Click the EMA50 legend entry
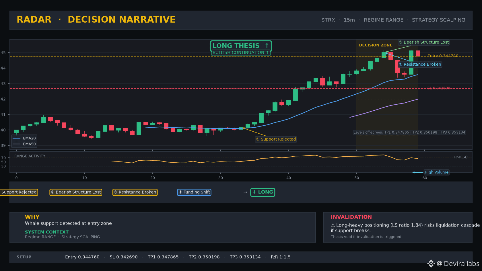Screen dimensions: 482x271 (24, 144)
